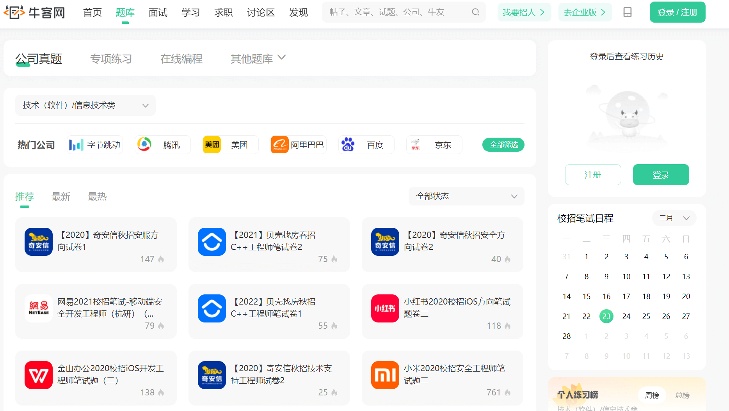The image size is (729, 411).
Task: Click the JD company logo icon
Action: pyautogui.click(x=416, y=145)
